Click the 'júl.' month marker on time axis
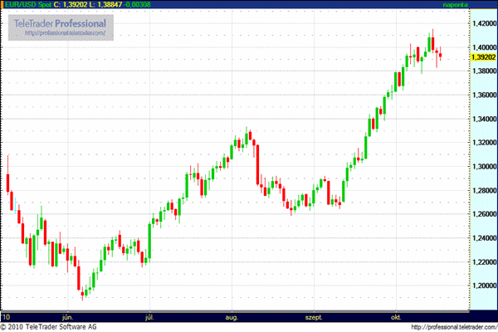 150,317
